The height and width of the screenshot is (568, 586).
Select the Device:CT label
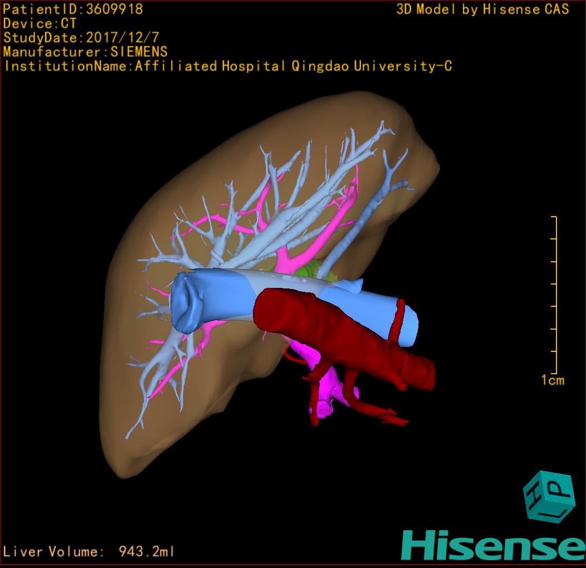point(40,23)
